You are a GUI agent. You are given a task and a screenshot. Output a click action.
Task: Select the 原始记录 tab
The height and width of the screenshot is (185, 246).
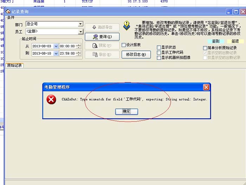coord(14,66)
